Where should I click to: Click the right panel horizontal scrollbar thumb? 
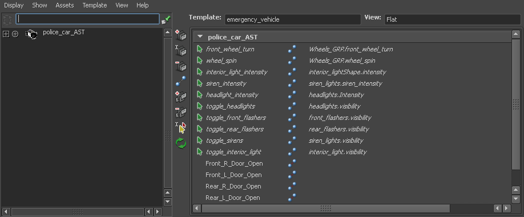tap(325, 208)
